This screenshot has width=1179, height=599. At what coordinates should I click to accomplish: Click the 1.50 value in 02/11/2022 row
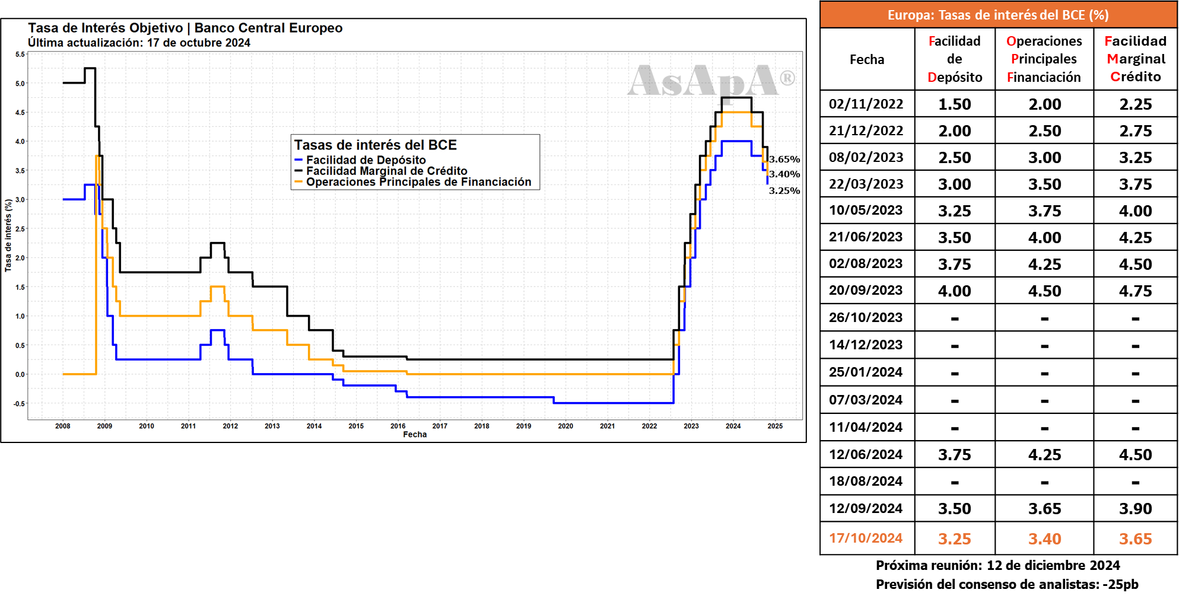955,104
